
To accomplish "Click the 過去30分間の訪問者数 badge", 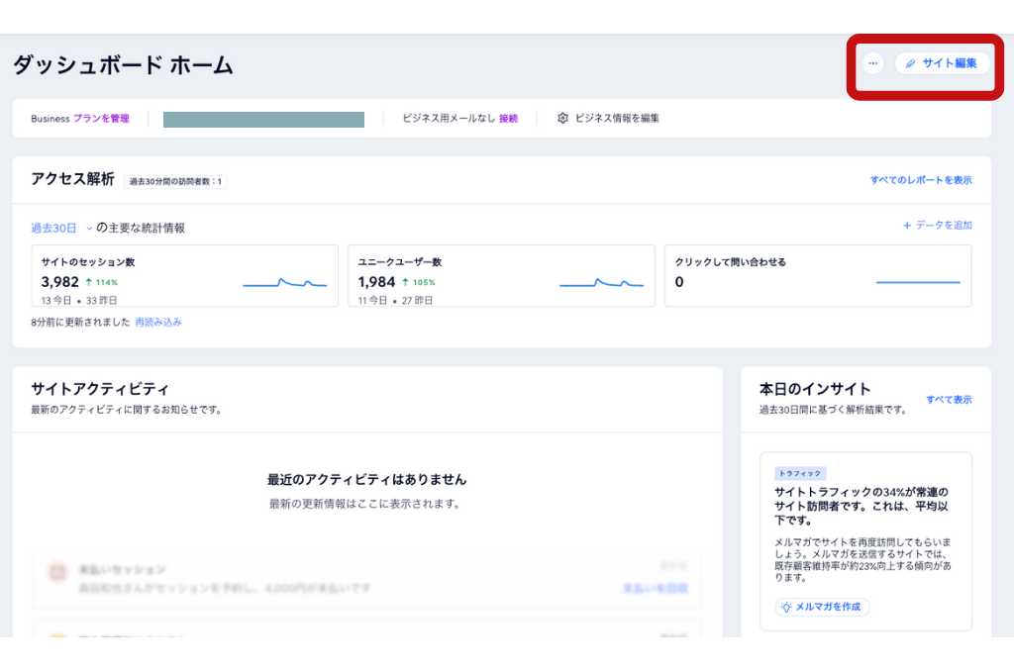I will pyautogui.click(x=175, y=181).
